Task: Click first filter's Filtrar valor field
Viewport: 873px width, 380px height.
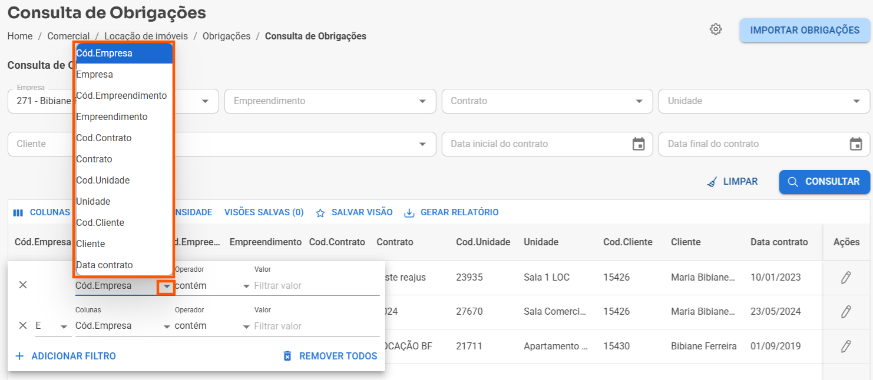Action: click(x=317, y=285)
